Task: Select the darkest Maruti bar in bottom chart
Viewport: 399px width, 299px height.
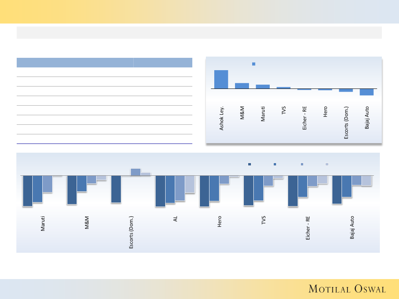Action: click(28, 191)
